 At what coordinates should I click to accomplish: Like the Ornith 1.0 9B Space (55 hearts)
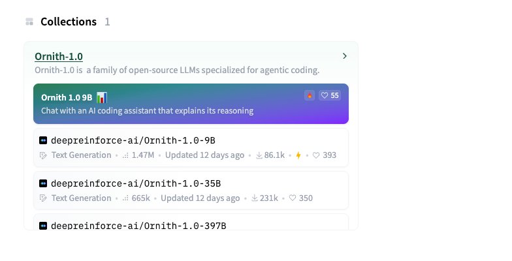tap(330, 95)
